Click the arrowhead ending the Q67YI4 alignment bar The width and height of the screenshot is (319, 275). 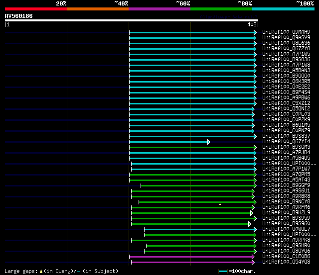coord(209,142)
